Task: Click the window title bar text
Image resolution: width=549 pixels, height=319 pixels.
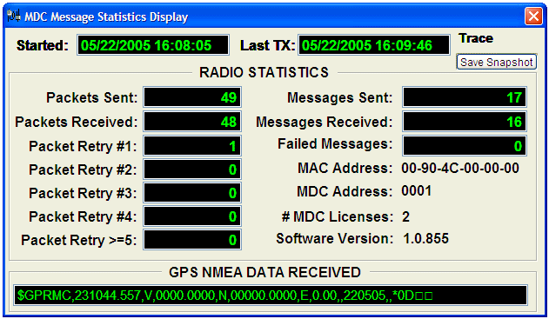Action: coord(106,17)
